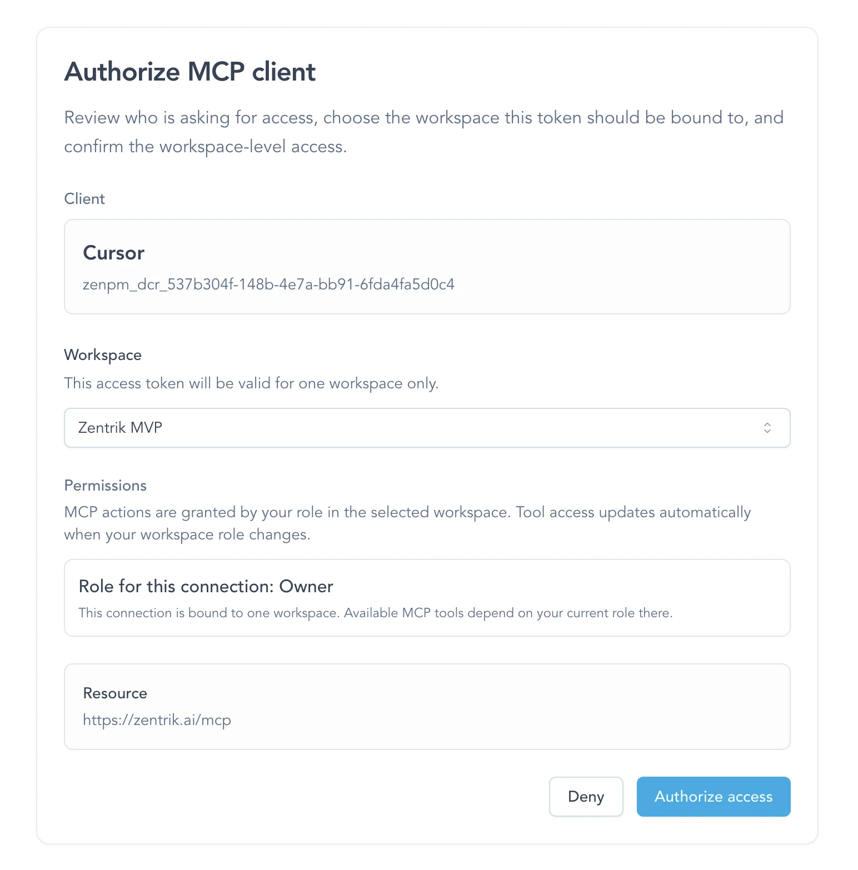Click the client token zenpm_dcr identifier text

point(268,284)
